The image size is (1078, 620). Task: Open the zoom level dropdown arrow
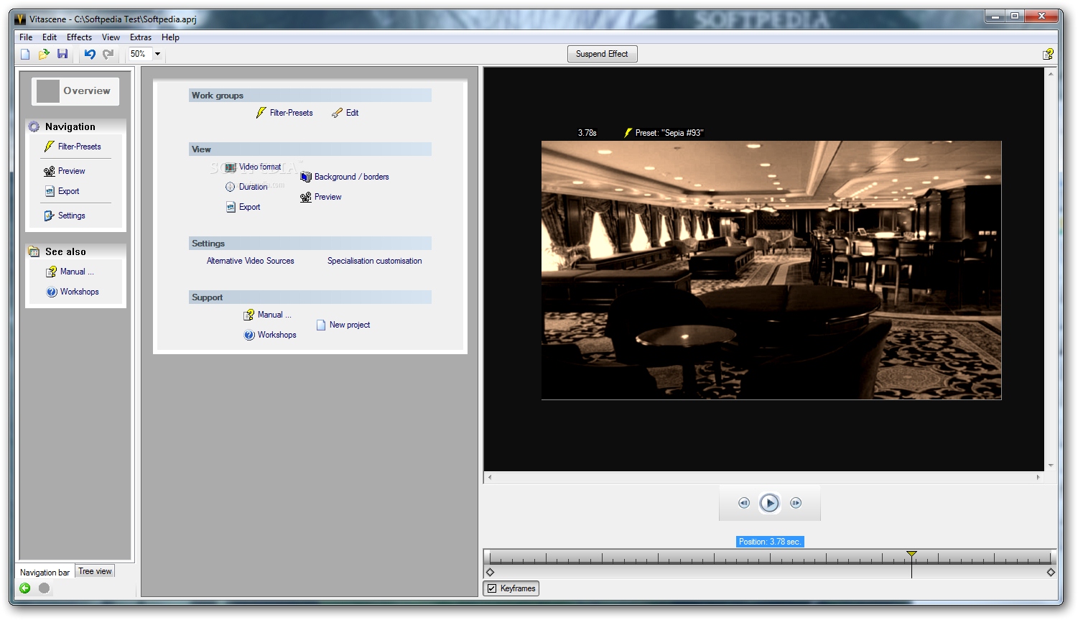tap(158, 54)
